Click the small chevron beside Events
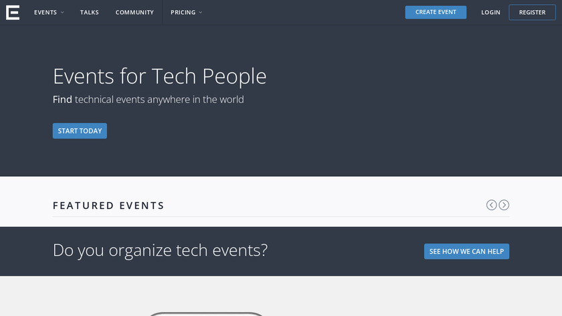 coord(62,13)
